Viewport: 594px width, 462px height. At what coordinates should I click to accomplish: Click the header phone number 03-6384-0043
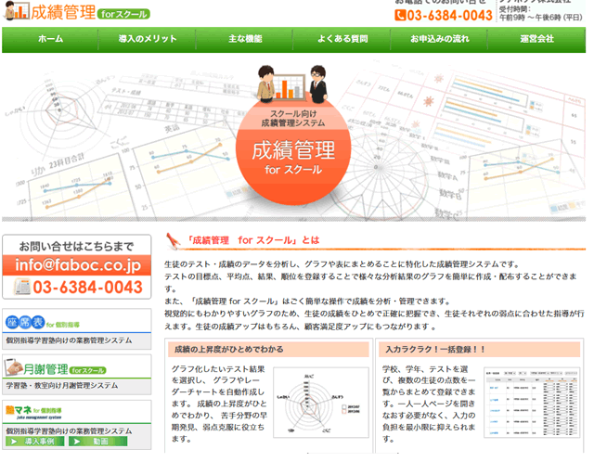tap(449, 16)
